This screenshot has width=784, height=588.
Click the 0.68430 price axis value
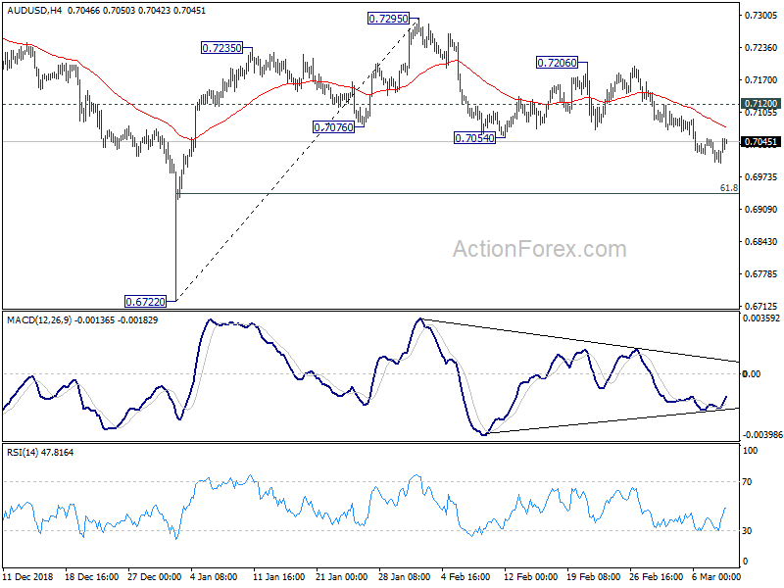click(761, 241)
